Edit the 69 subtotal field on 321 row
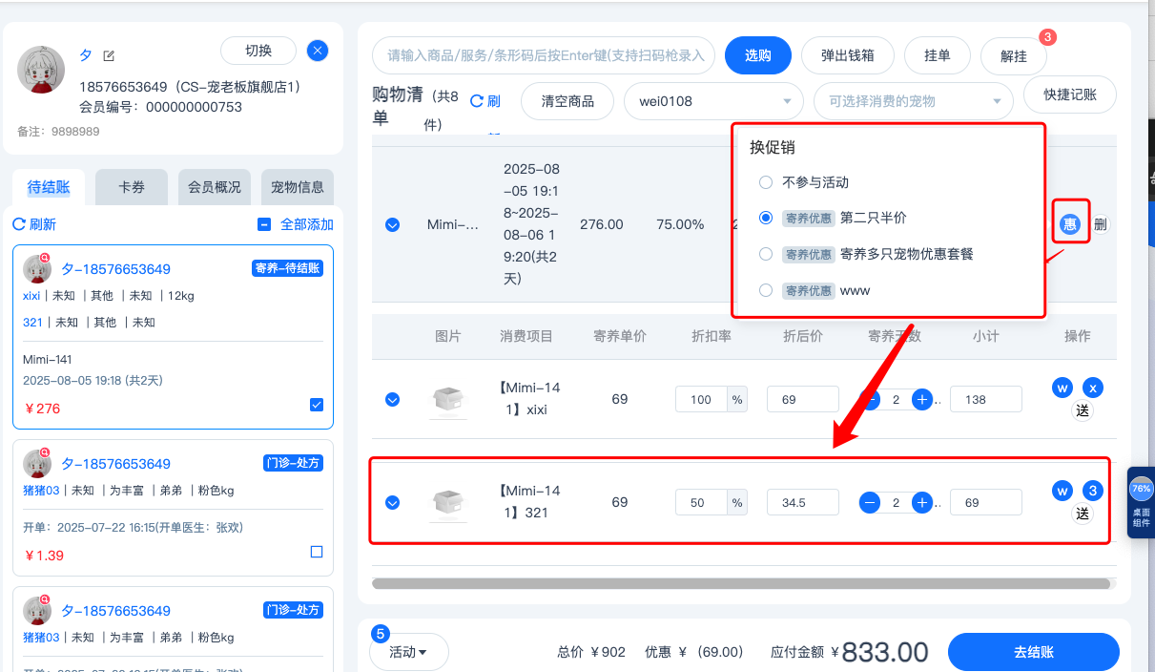Image resolution: width=1155 pixels, height=672 pixels. (x=986, y=502)
